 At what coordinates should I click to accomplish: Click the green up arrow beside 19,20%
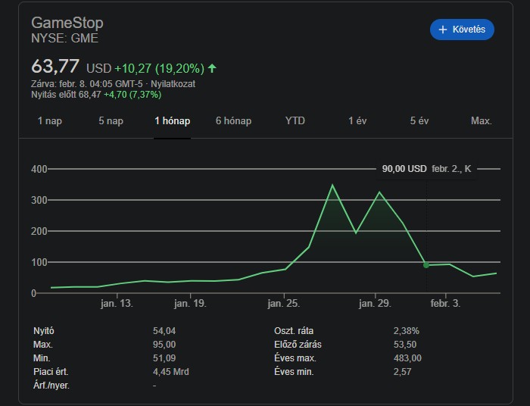click(212, 68)
